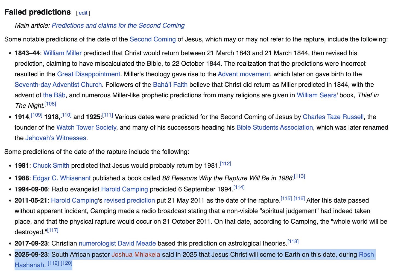
Task: Jump to citation 112
Action: [226, 164]
